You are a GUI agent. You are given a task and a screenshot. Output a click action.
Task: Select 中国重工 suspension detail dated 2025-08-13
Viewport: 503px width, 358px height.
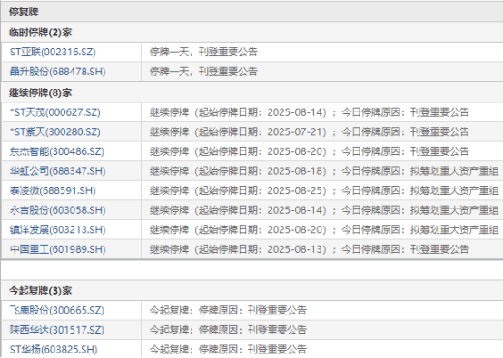point(310,249)
